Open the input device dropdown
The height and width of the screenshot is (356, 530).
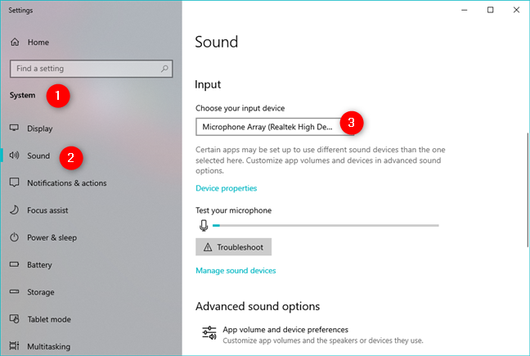tap(275, 127)
